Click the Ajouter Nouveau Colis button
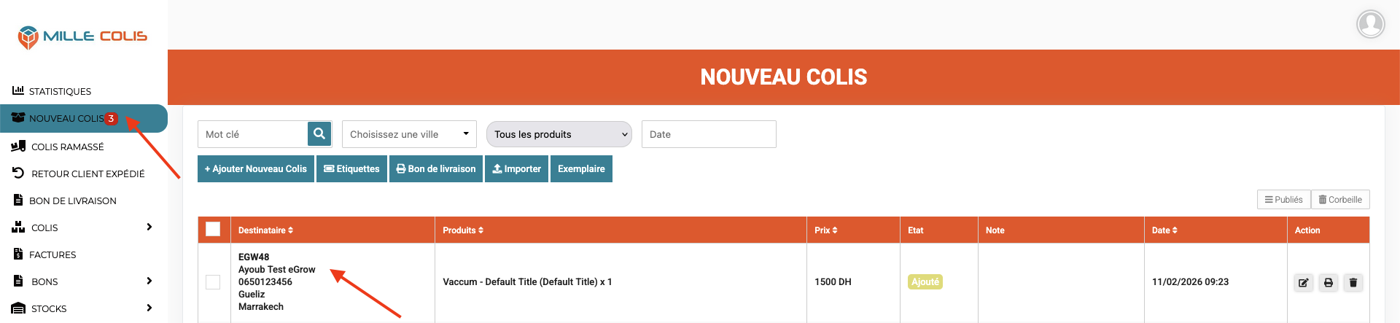The width and height of the screenshot is (1400, 323). coord(256,169)
